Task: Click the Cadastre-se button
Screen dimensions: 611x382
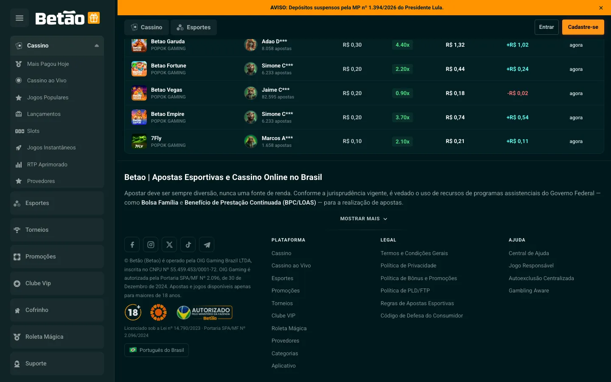Action: tap(583, 27)
